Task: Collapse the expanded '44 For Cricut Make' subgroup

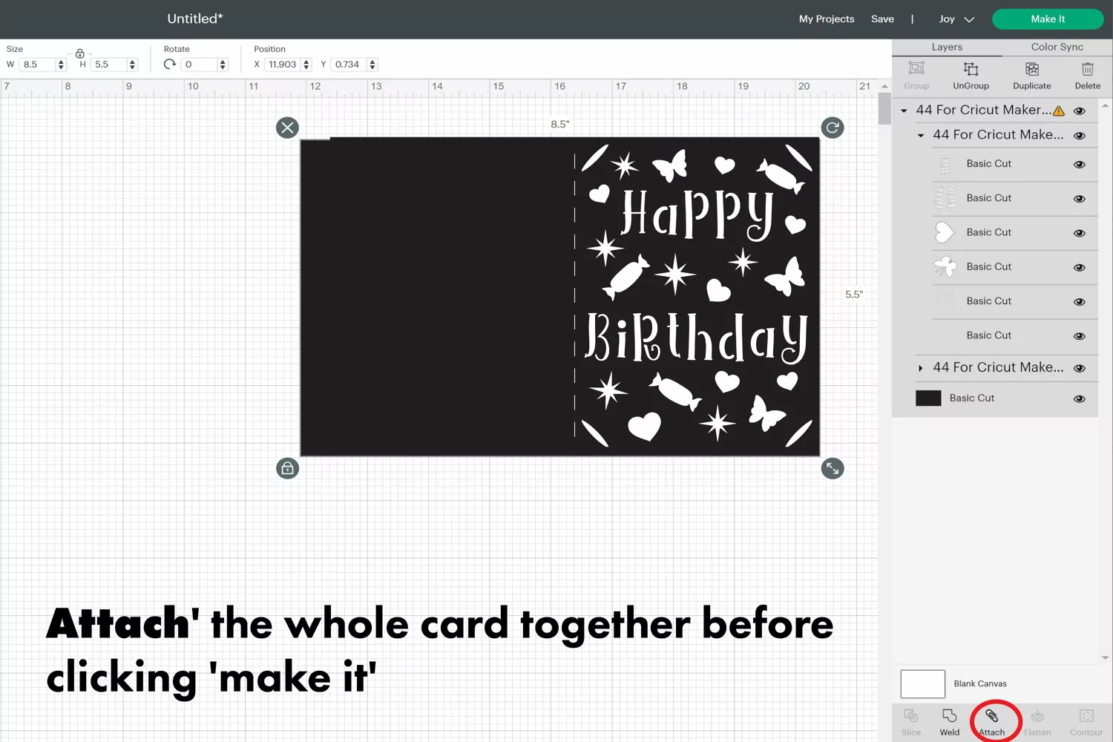Action: [921, 135]
